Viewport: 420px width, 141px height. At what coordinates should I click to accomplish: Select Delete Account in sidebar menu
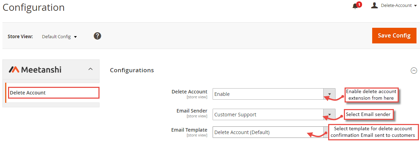point(54,93)
